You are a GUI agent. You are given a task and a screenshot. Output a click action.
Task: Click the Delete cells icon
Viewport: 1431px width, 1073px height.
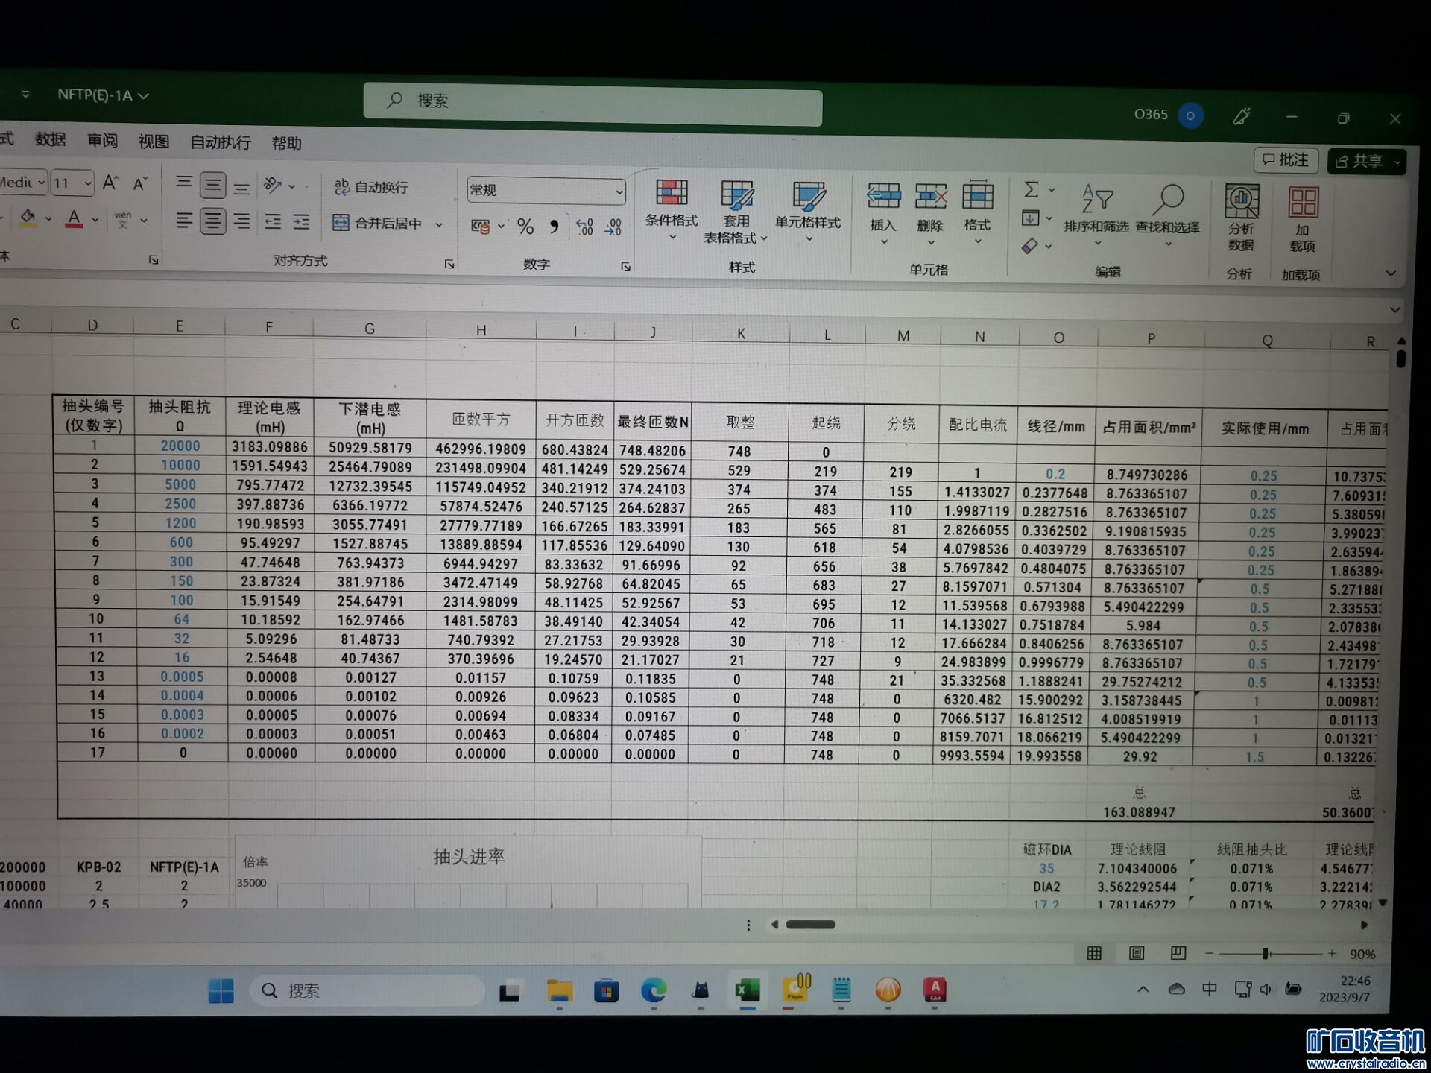pos(930,197)
